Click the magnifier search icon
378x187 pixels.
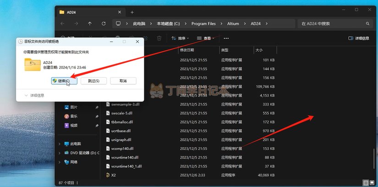point(367,24)
